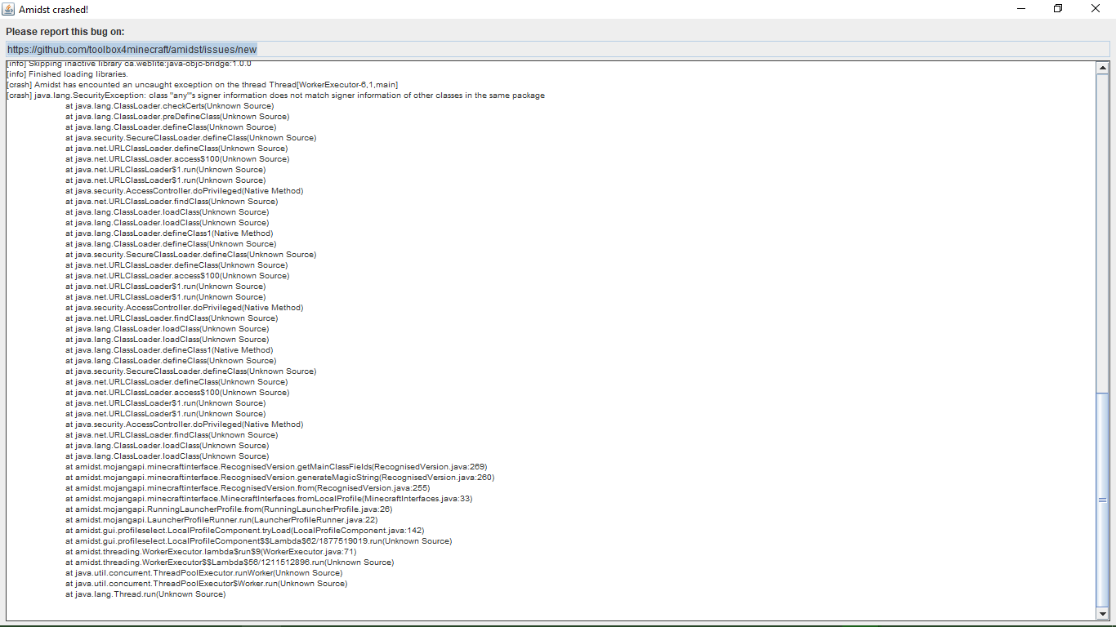Screen dimensions: 1116x627
Task: Click the LauncherProfileRunner.run stack trace entry
Action: click(221, 519)
